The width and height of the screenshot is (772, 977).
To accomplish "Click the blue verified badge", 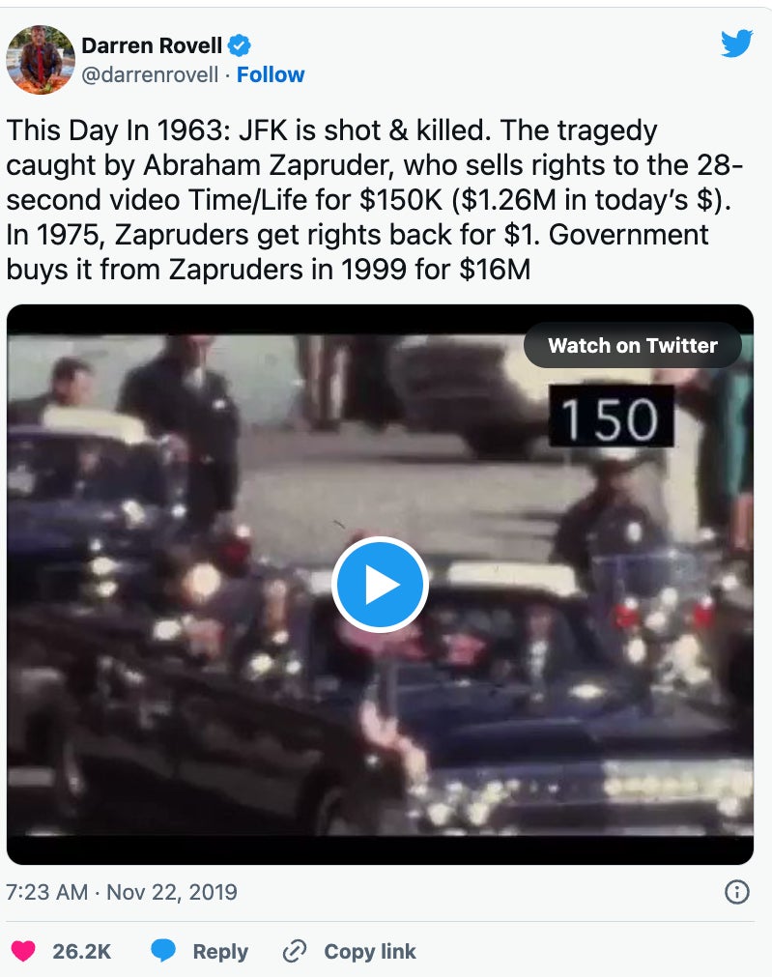I will click(239, 45).
